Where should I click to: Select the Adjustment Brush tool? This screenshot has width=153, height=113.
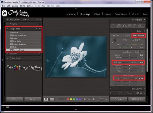pos(141,26)
